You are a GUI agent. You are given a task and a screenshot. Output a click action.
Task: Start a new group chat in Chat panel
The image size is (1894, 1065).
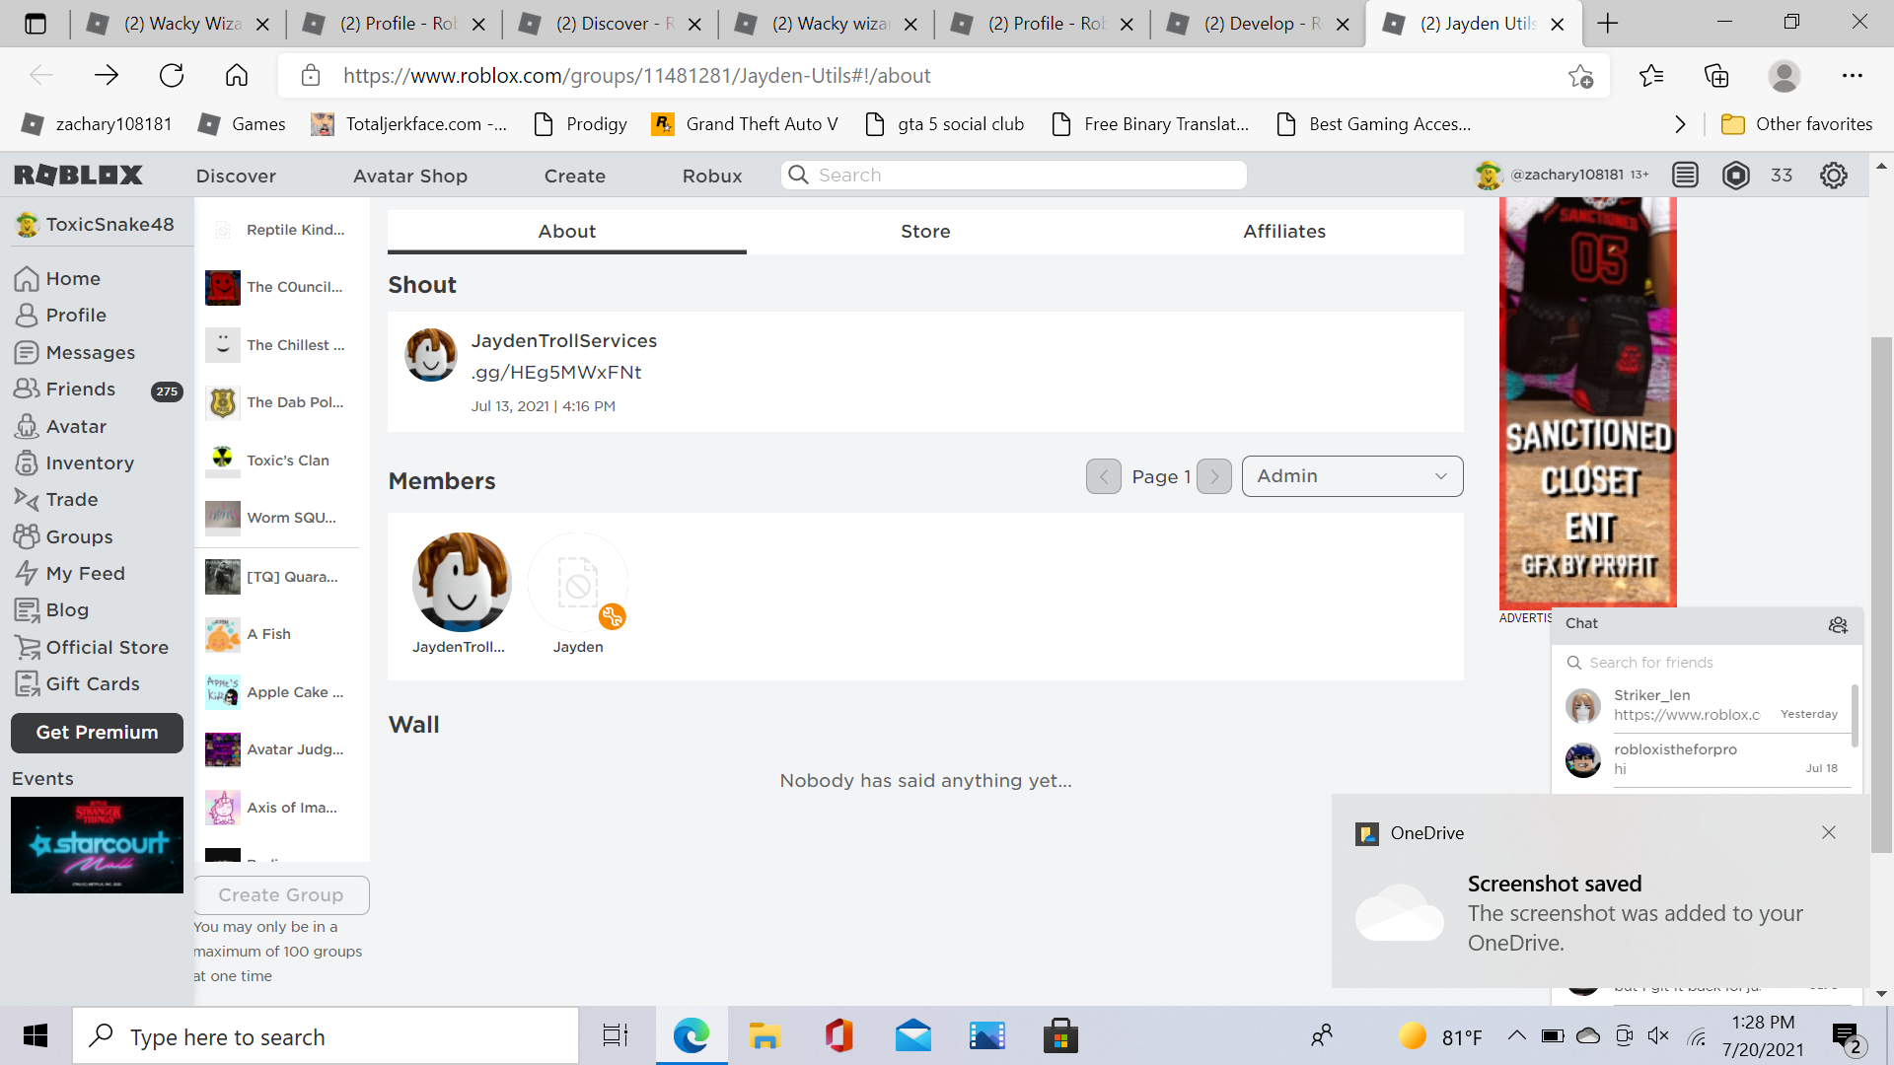[1837, 624]
